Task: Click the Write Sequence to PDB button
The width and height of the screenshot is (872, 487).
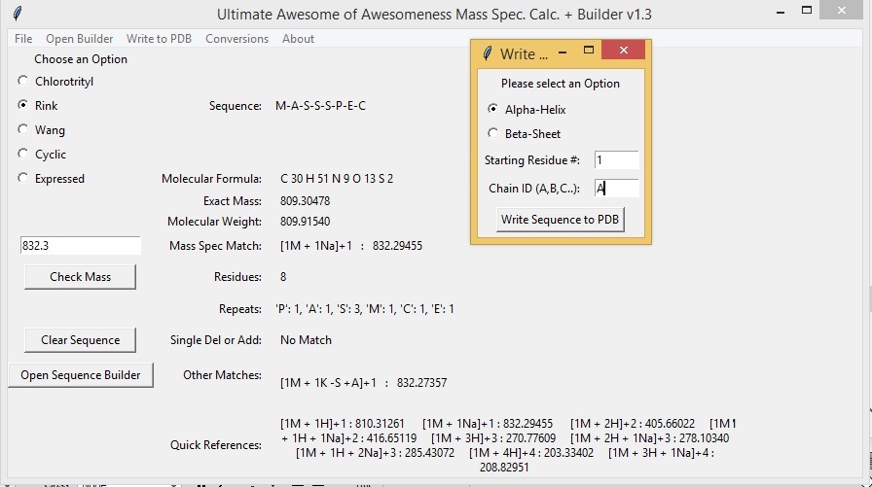Action: 560,220
